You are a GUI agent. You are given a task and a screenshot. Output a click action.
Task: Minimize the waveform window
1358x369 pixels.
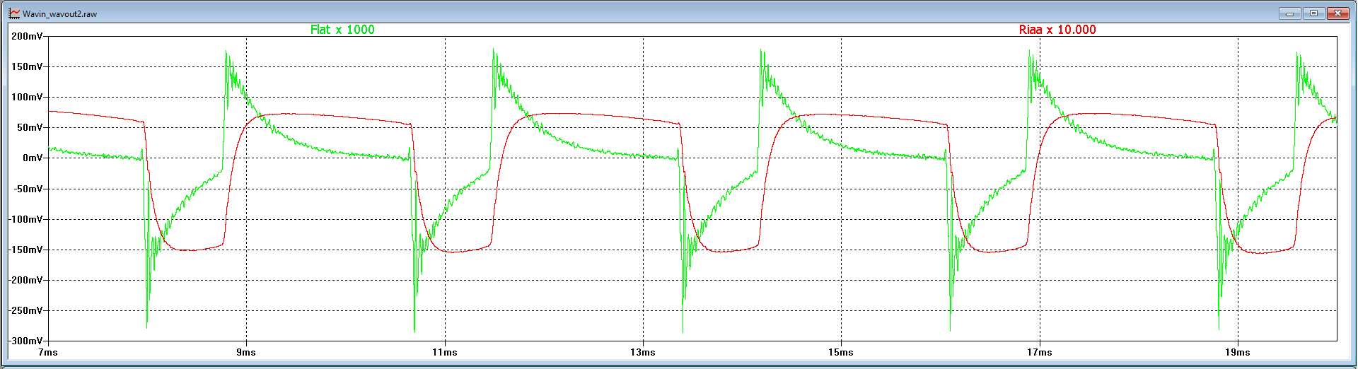click(1290, 13)
